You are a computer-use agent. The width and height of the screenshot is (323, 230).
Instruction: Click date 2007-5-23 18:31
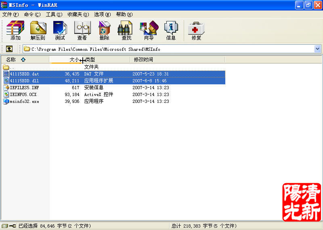pos(151,74)
